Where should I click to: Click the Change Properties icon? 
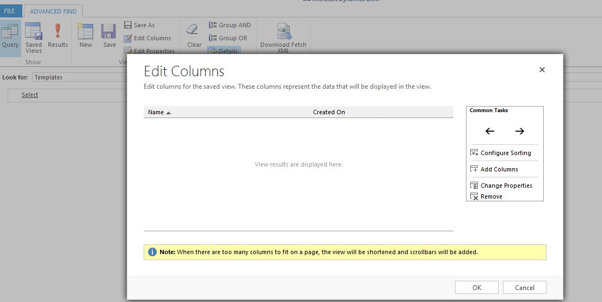click(x=474, y=186)
